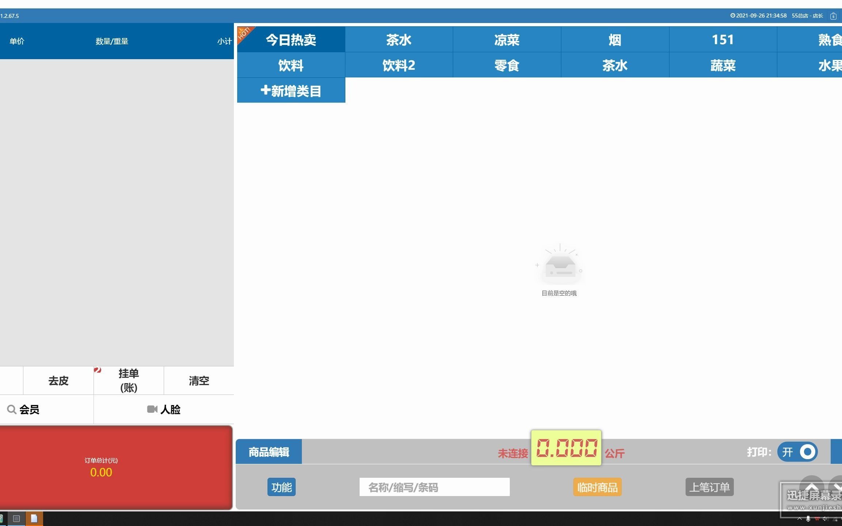Screen dimensions: 842x526
Task: Click the 151 category tab
Action: point(723,40)
